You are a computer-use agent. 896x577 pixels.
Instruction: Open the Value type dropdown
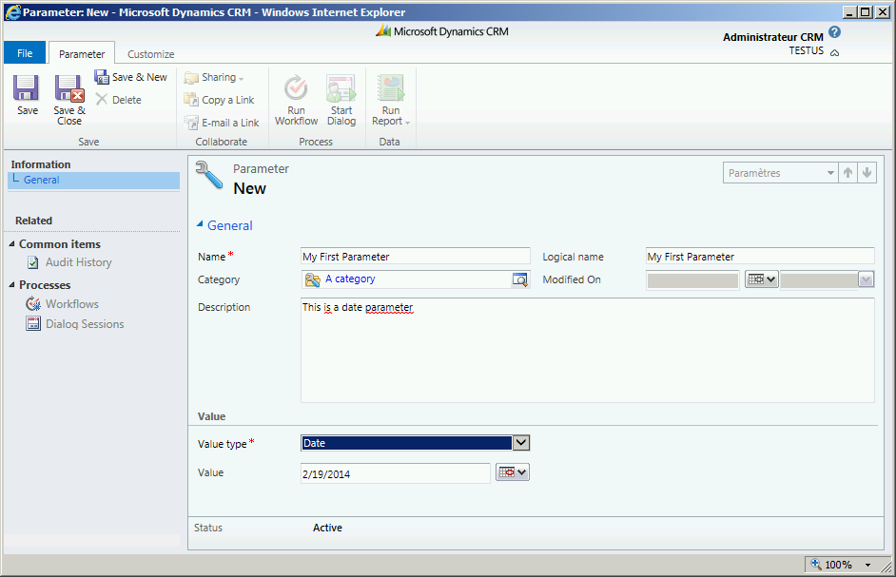coord(520,443)
